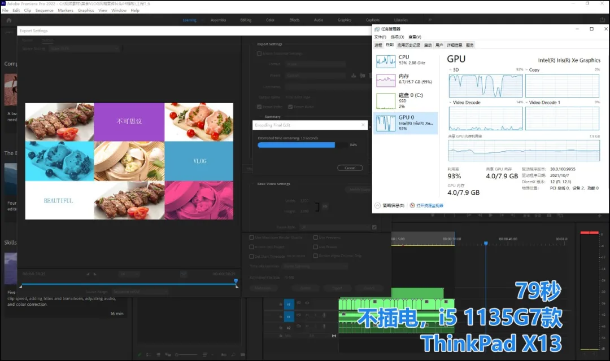Click the Find search icon in Project panel
The image size is (610, 361).
233,354
